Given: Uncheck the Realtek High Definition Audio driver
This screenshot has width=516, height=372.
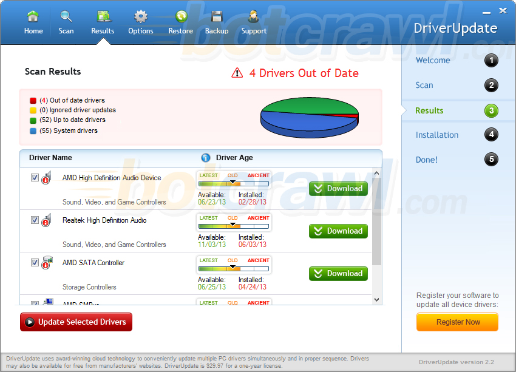Looking at the screenshot, I should [x=35, y=220].
